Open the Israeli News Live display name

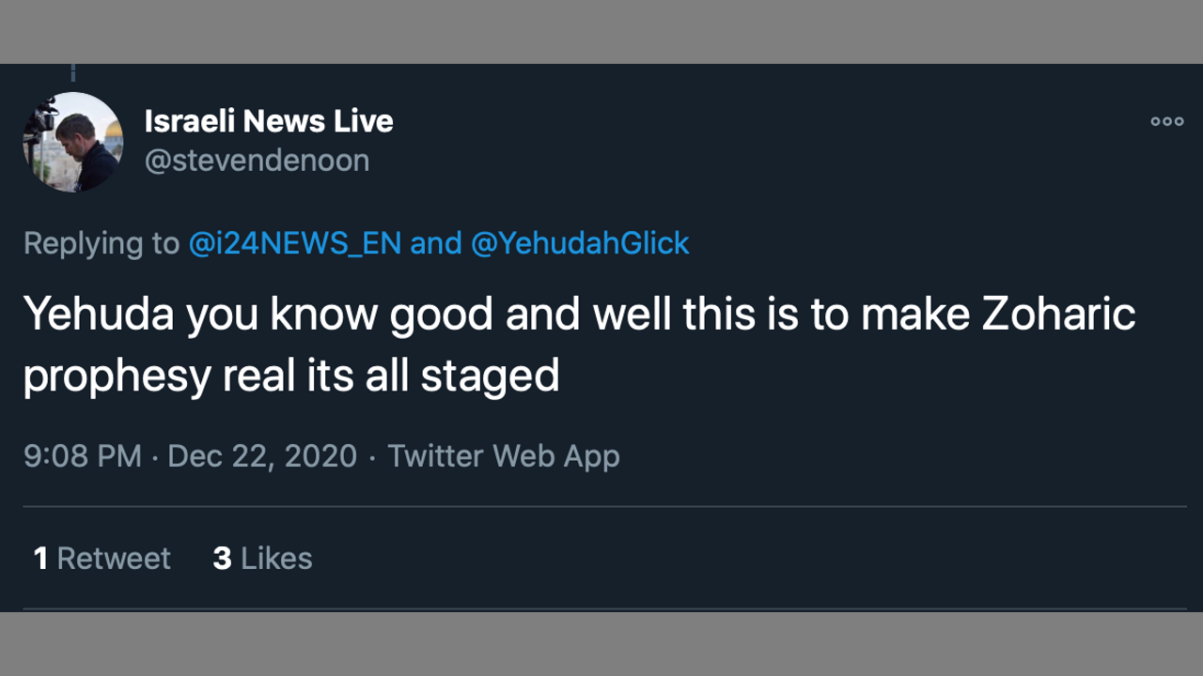[x=269, y=121]
